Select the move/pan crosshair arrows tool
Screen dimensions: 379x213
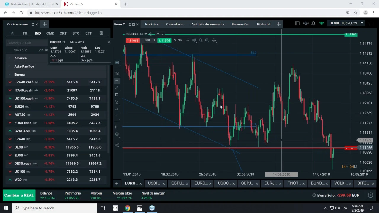coord(214,40)
